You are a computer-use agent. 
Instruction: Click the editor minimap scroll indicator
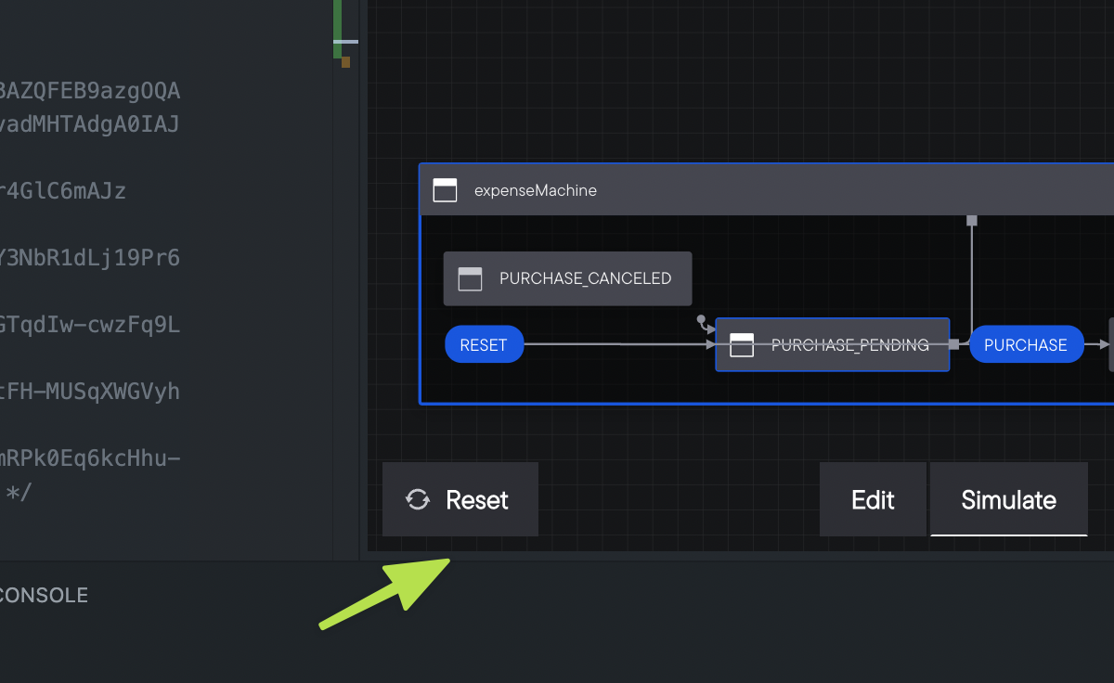pyautogui.click(x=345, y=42)
